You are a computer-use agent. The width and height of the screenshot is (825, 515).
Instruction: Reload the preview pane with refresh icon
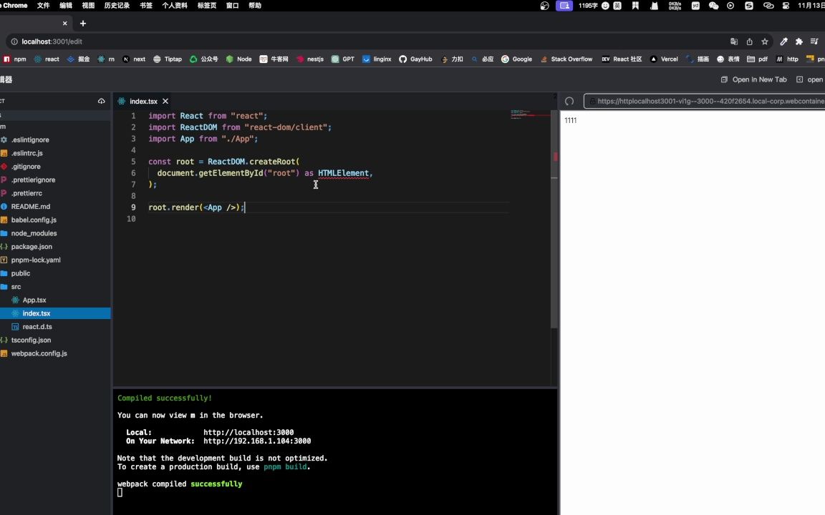(569, 101)
